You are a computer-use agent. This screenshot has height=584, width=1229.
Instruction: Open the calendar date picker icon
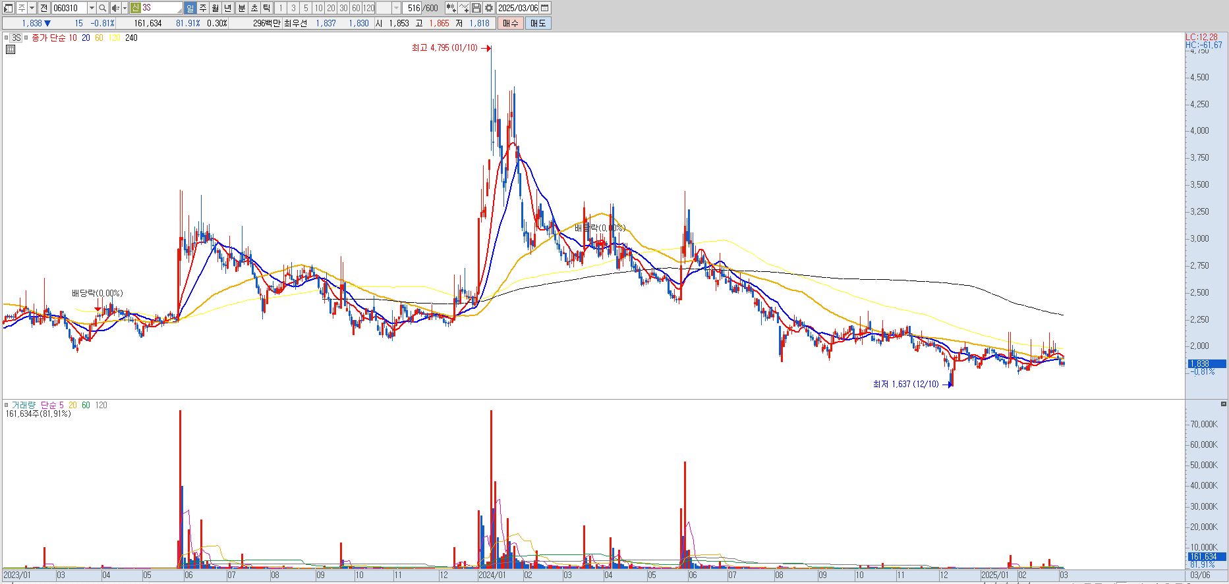(x=546, y=8)
